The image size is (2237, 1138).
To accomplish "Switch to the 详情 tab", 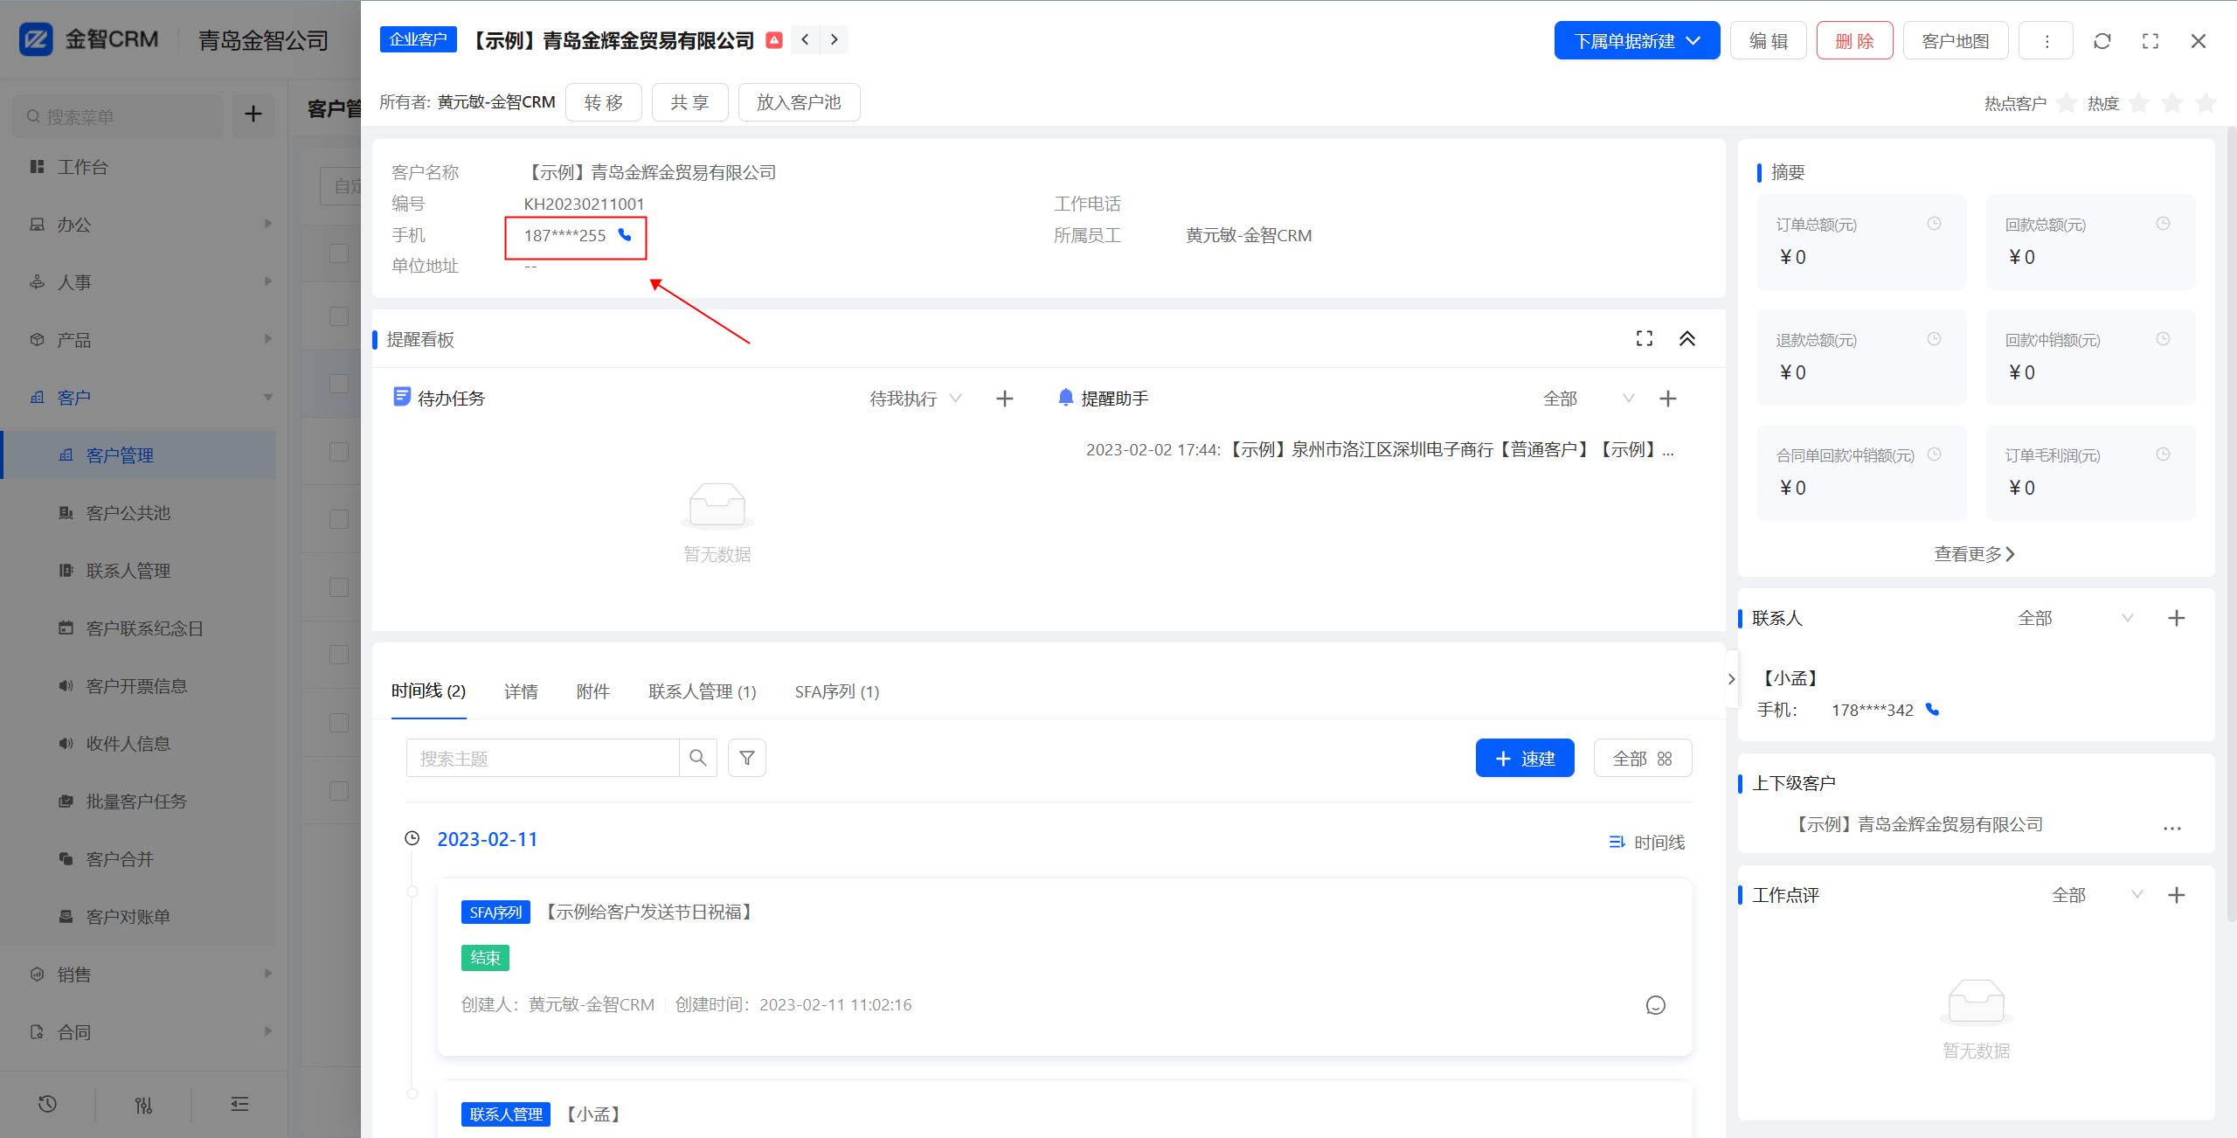I will click(521, 691).
